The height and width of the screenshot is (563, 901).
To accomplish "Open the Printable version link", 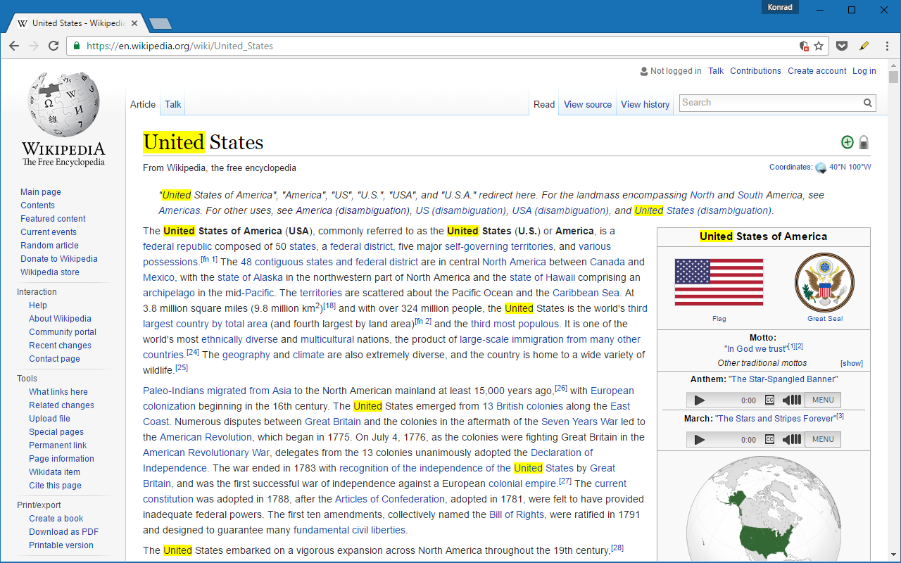I will pos(61,545).
